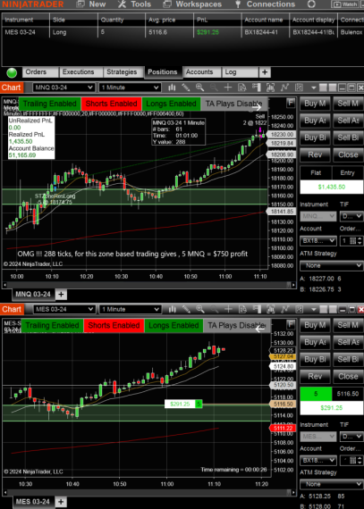Click zoom out magnifier in MES chart toolbar

[215, 309]
